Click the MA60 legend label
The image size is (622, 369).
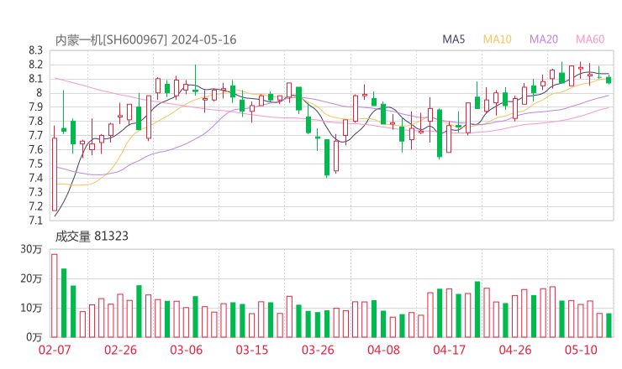pos(590,39)
